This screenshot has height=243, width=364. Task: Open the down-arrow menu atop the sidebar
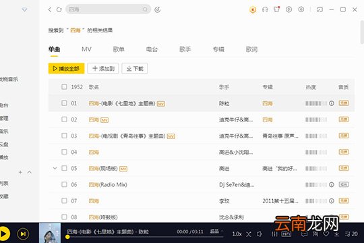[24, 9]
